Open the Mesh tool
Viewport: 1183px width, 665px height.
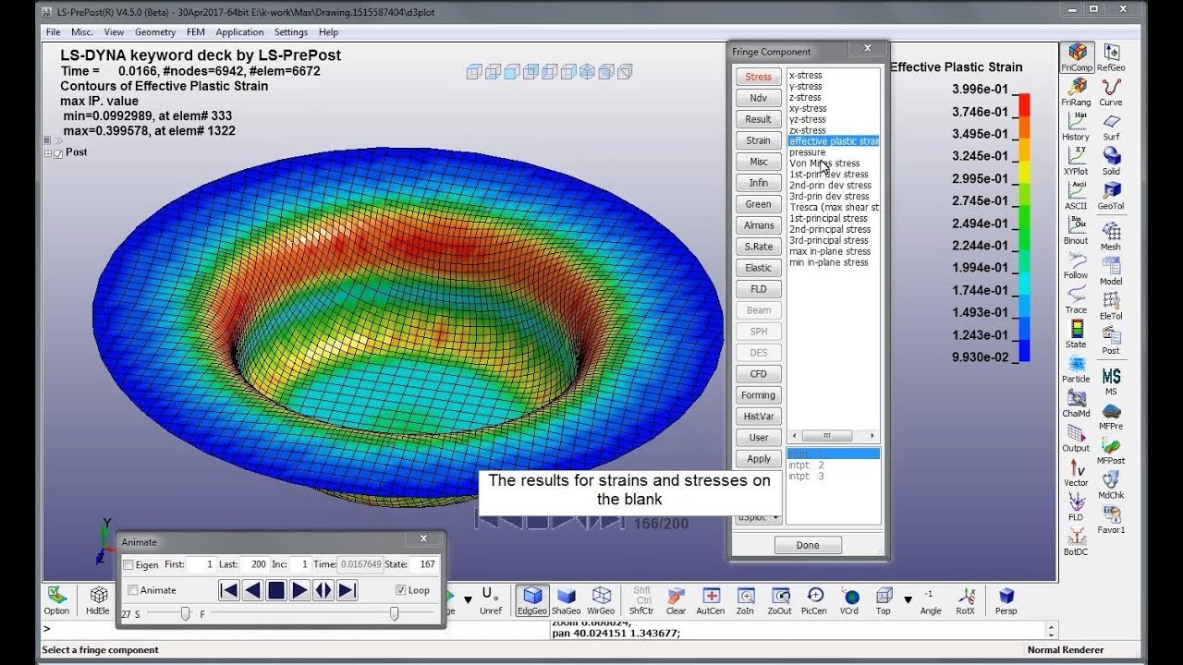click(1111, 235)
